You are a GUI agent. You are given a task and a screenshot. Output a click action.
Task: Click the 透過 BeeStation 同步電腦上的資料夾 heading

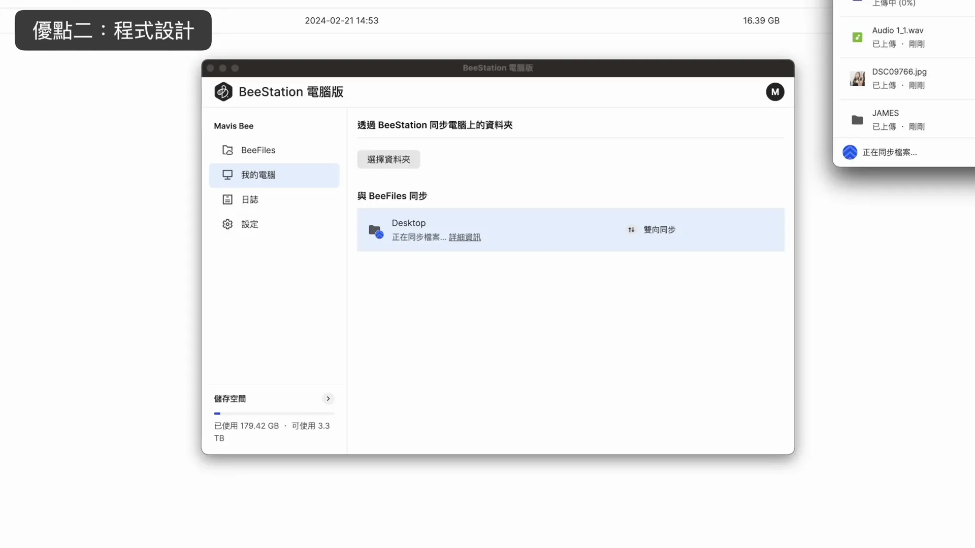point(435,125)
